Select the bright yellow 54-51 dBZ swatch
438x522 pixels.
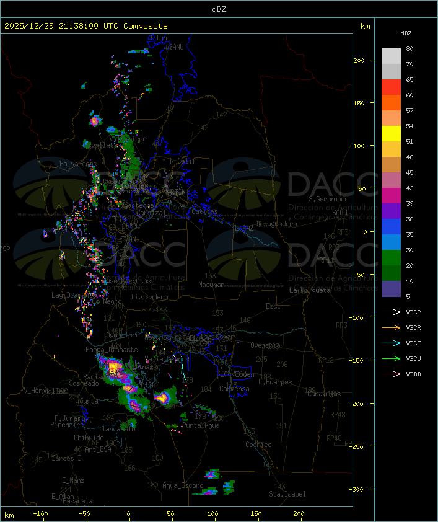[391, 134]
